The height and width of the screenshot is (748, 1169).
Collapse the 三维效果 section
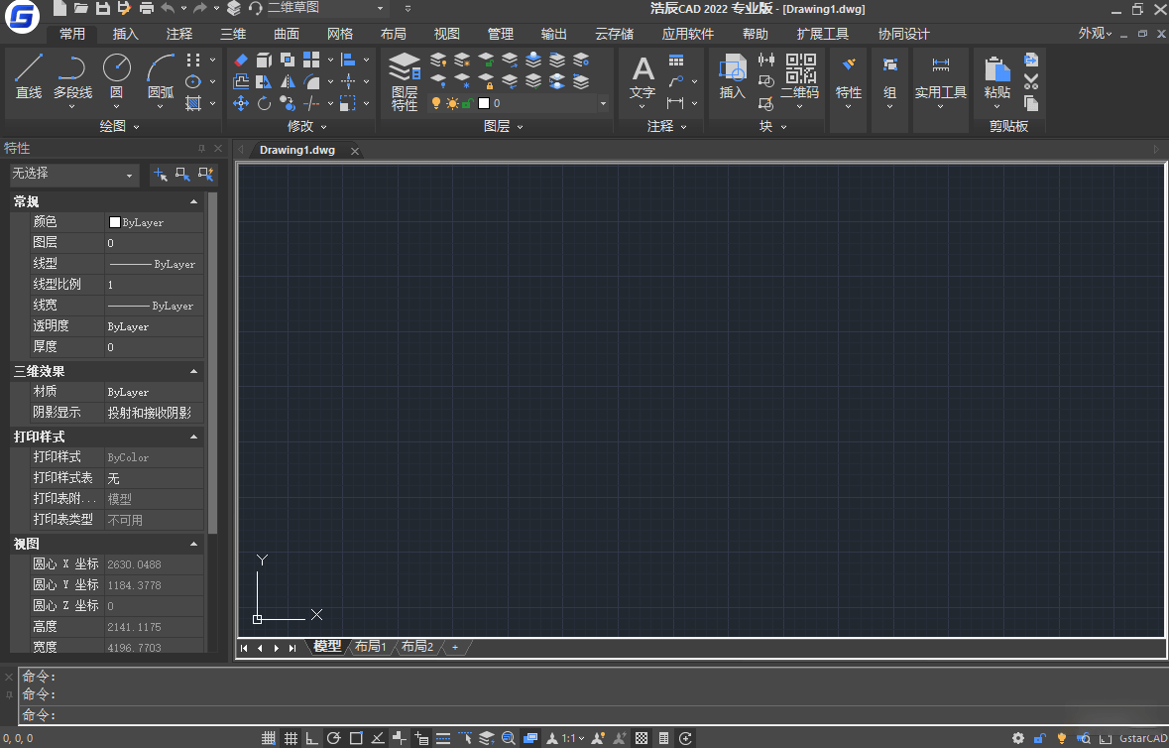[193, 371]
